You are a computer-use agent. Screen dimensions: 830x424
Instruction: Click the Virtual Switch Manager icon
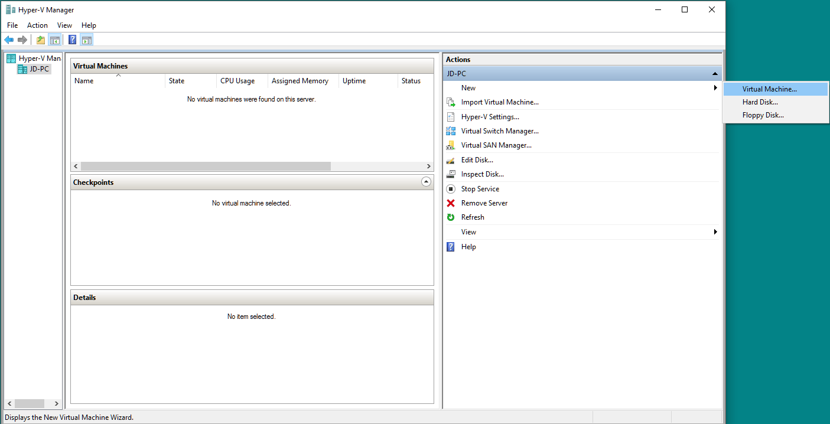pos(451,131)
